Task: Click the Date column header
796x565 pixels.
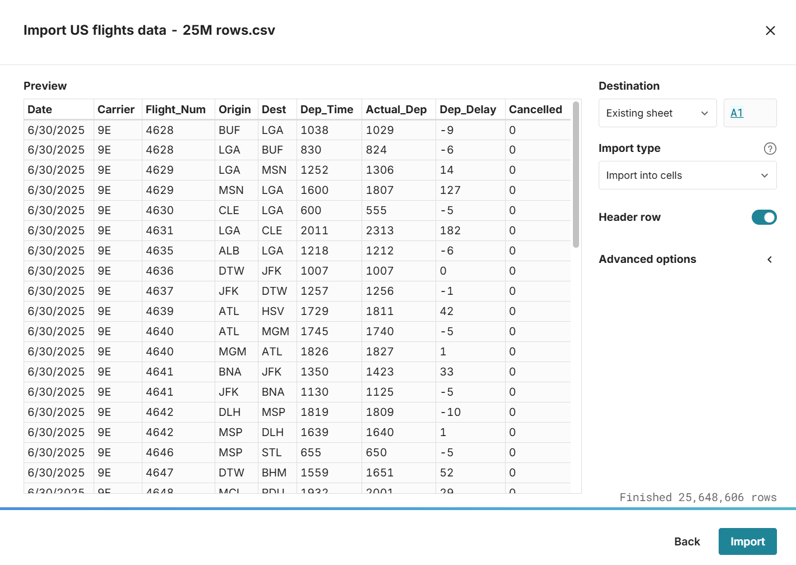Action: pos(59,110)
